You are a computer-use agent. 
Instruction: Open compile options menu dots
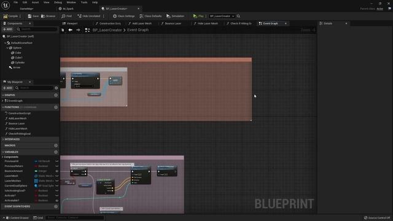pos(20,16)
